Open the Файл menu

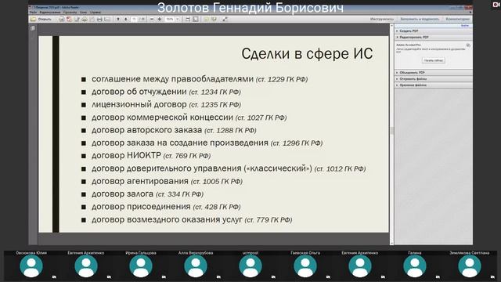[33, 13]
